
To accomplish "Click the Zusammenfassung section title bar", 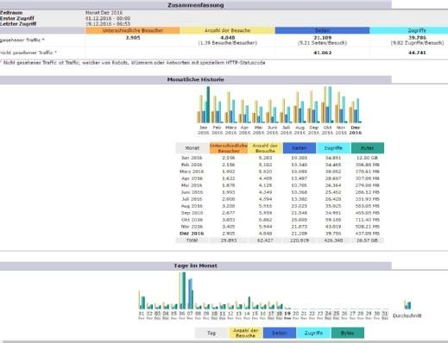I will coord(196,5).
